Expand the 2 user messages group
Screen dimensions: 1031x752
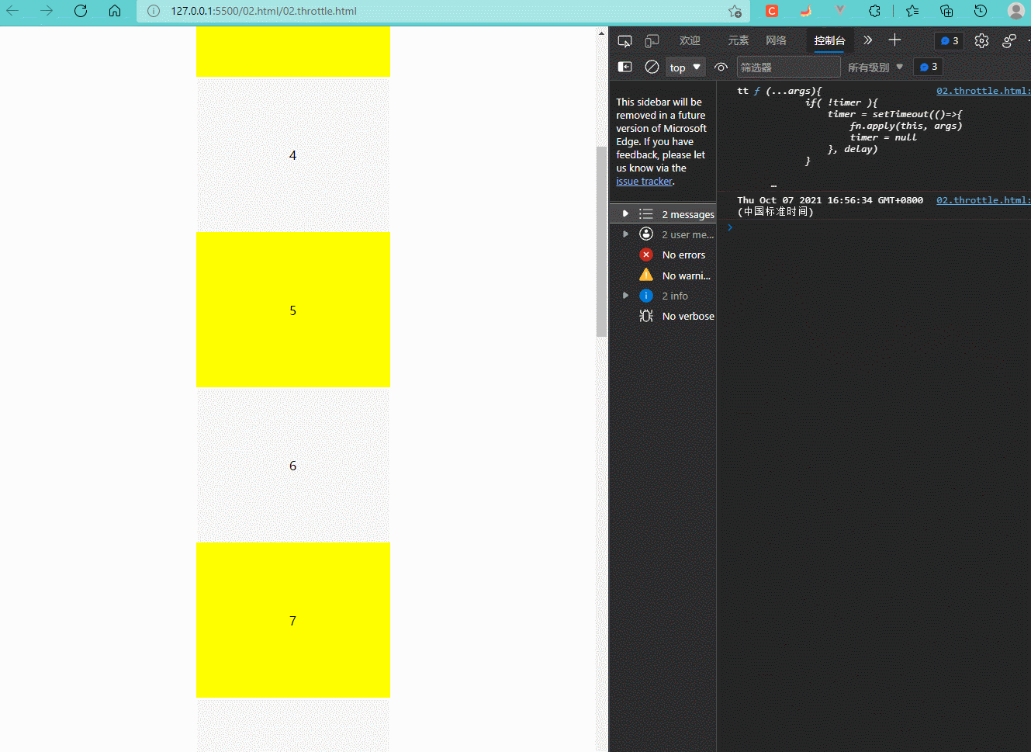[x=625, y=234]
